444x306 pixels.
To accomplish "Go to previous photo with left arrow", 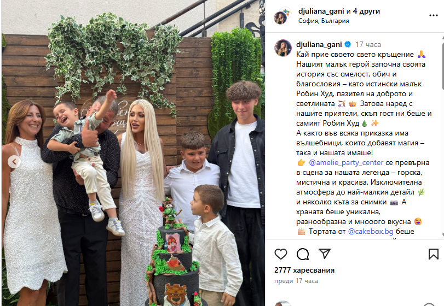I will [14, 162].
